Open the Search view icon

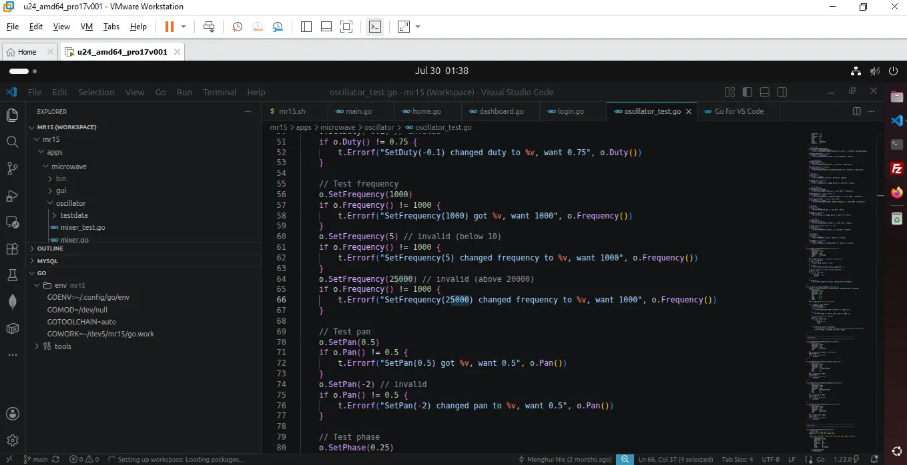click(12, 142)
